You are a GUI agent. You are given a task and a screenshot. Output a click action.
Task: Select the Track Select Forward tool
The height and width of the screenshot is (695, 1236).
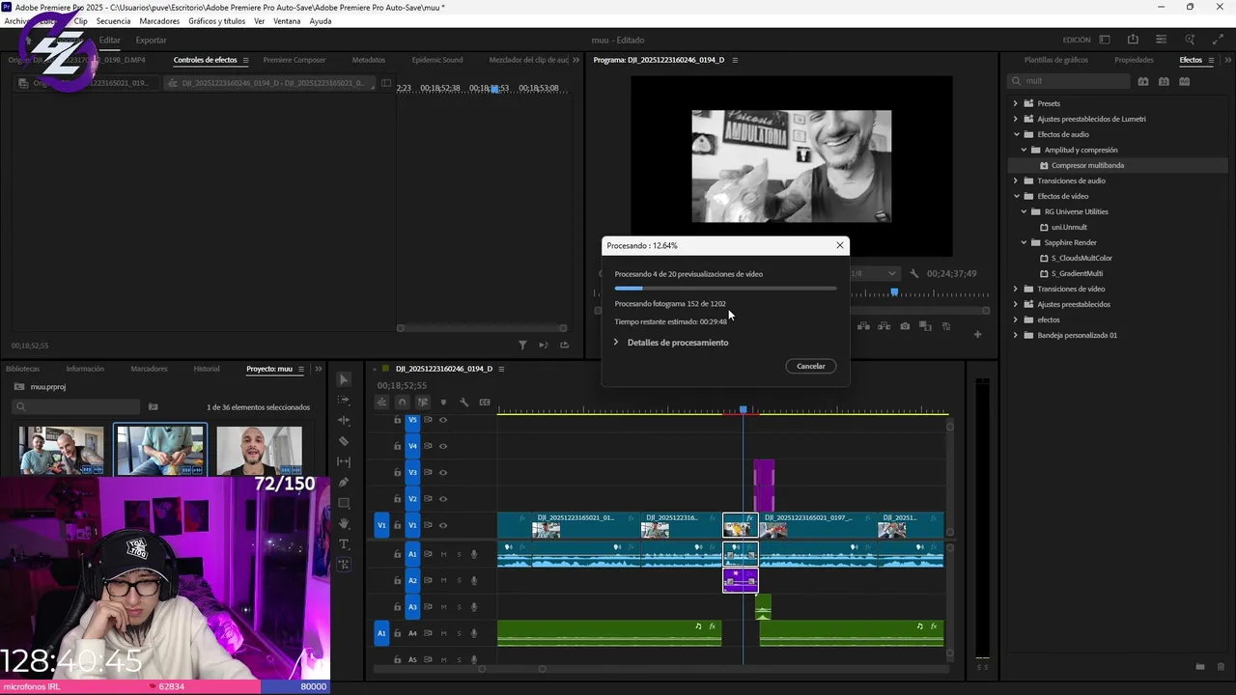(x=344, y=400)
